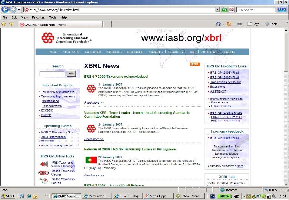Image resolution: width=289 pixels, height=200 pixels.
Task: Open Laboratory in navigation bar
Action: point(176,52)
